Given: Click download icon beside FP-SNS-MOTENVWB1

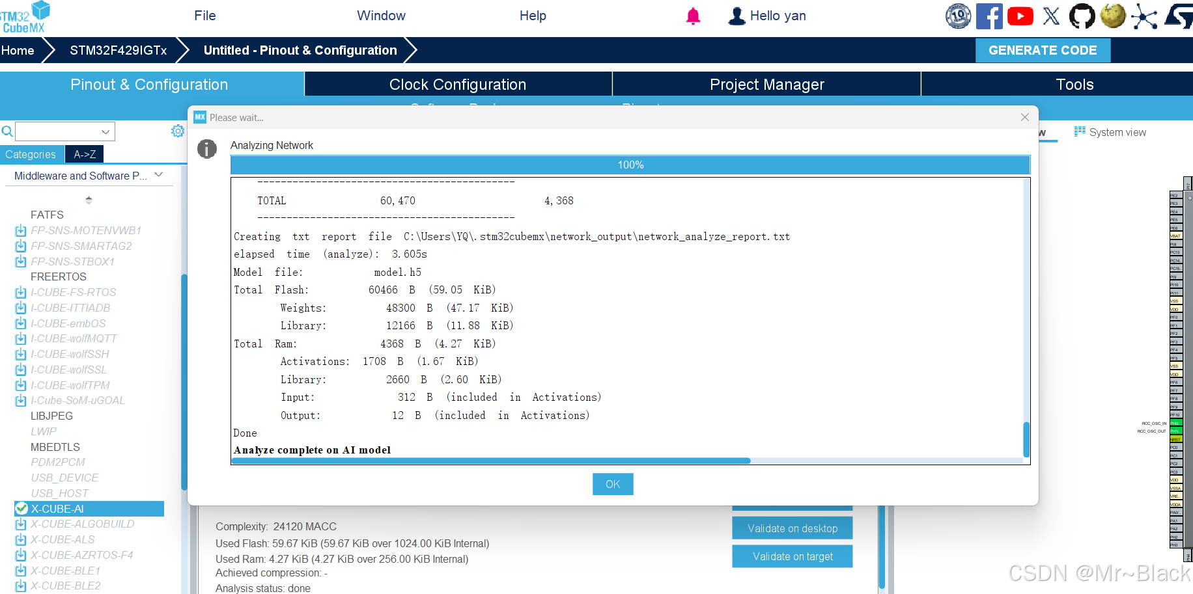Looking at the screenshot, I should [x=21, y=230].
